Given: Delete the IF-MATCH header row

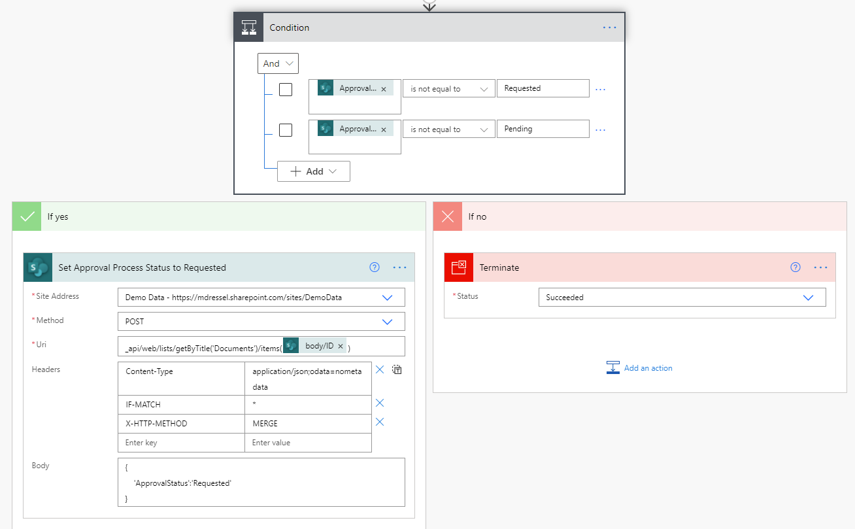Looking at the screenshot, I should (x=380, y=403).
